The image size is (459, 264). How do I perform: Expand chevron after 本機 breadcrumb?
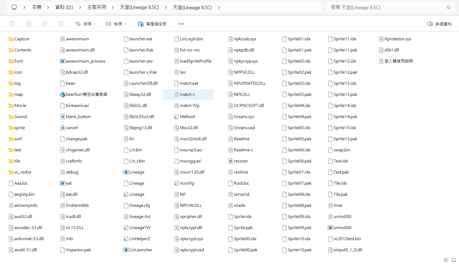(x=48, y=7)
